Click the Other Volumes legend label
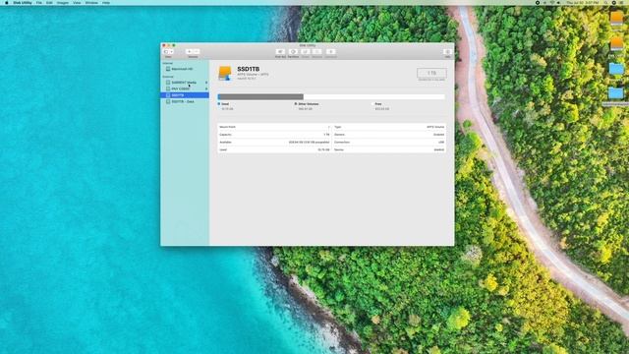This screenshot has height=354, width=629. 308,104
